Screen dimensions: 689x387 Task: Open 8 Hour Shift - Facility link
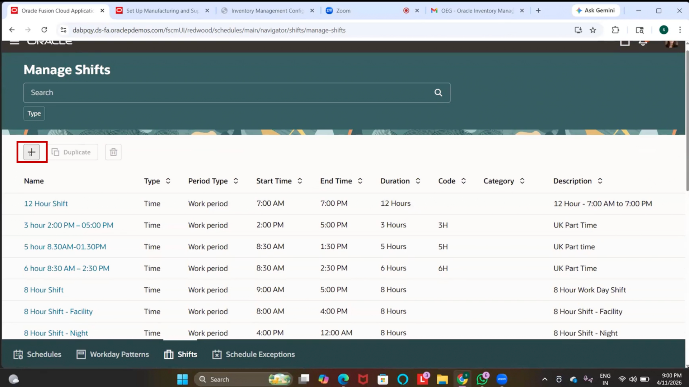click(x=58, y=311)
